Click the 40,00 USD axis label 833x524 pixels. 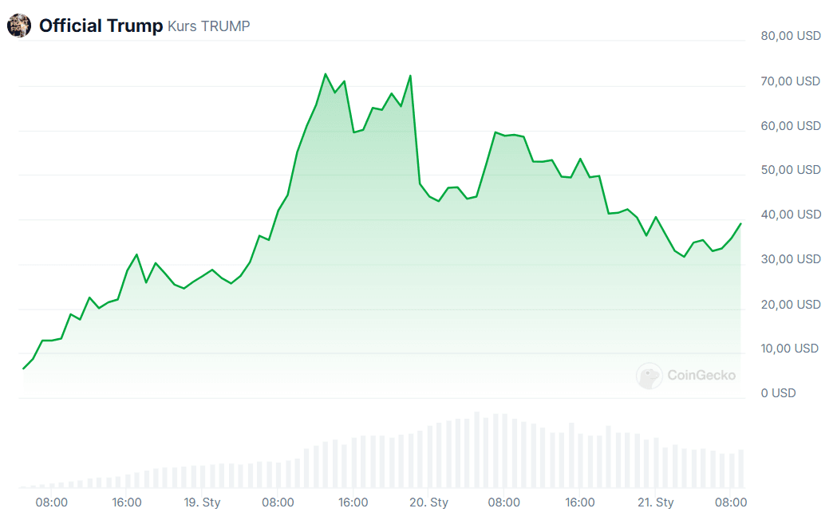pyautogui.click(x=790, y=215)
